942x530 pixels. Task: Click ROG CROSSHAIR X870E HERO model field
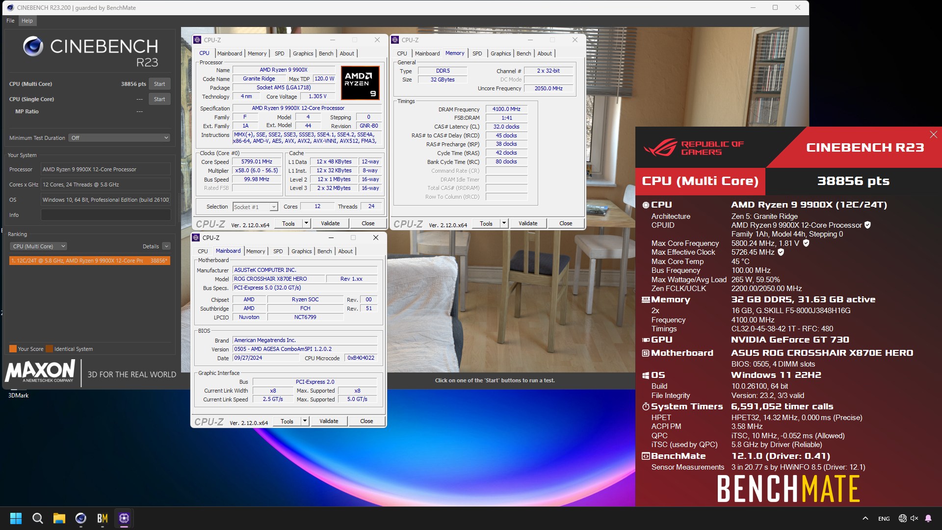coord(279,279)
